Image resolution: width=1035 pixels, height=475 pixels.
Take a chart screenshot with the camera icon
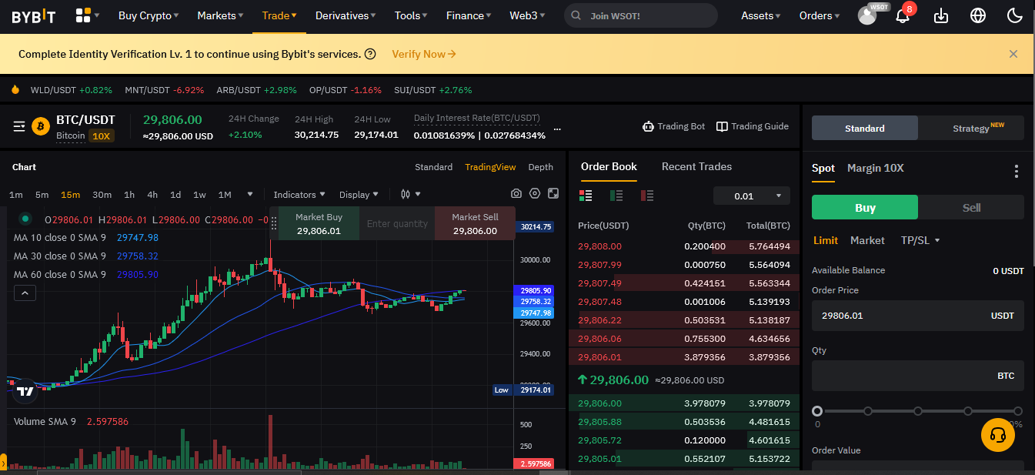click(516, 194)
